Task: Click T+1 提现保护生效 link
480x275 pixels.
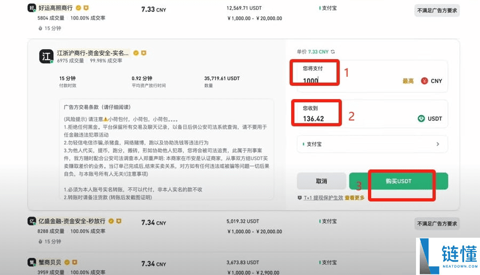Action: (x=323, y=198)
